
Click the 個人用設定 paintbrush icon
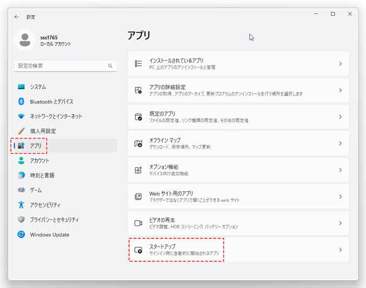(x=21, y=131)
